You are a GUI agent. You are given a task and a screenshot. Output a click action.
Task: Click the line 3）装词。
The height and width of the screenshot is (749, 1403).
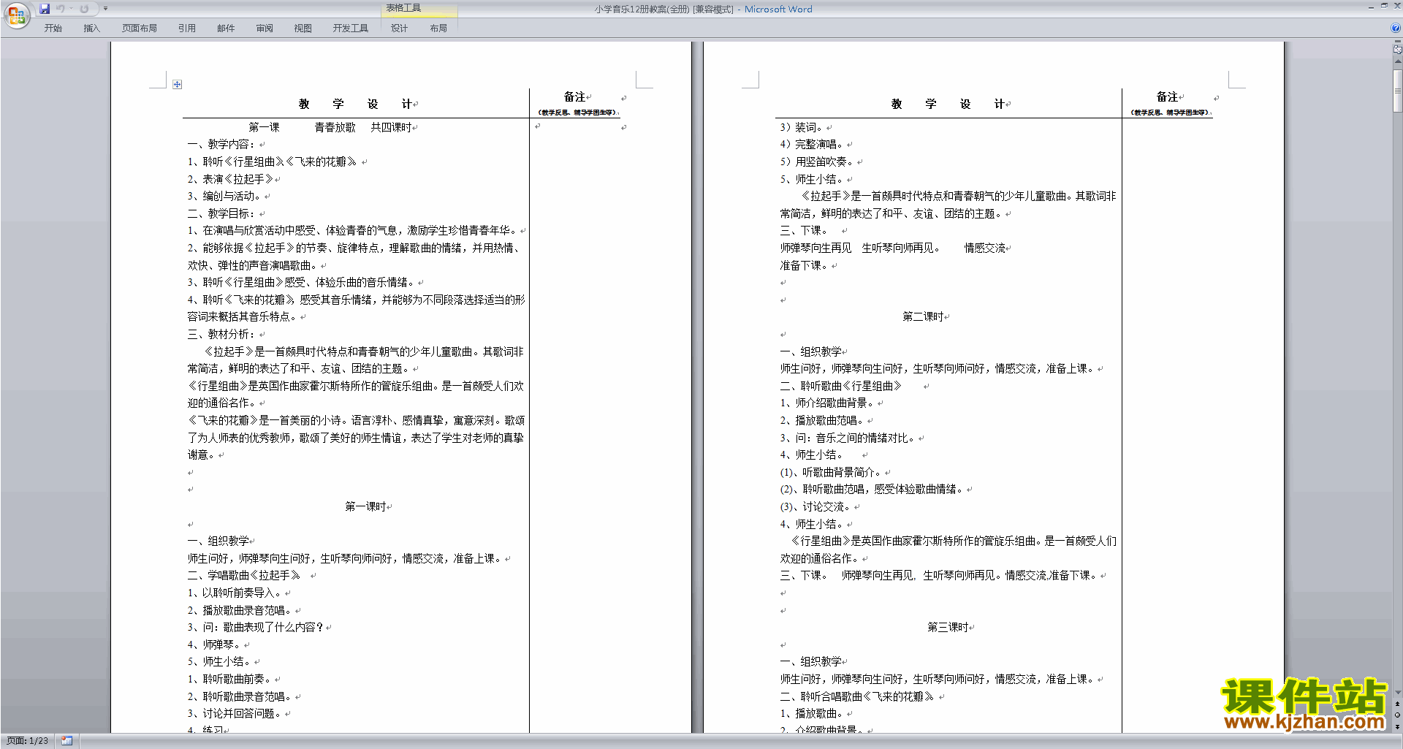point(802,127)
